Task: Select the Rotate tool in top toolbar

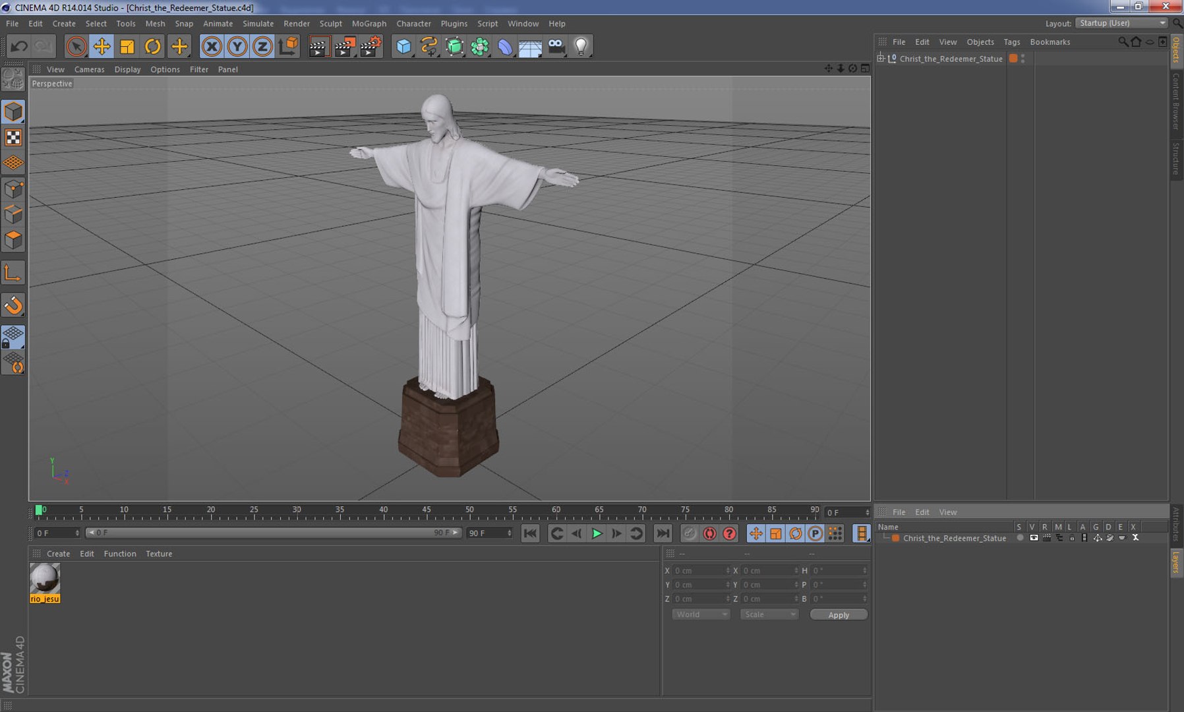Action: tap(153, 46)
